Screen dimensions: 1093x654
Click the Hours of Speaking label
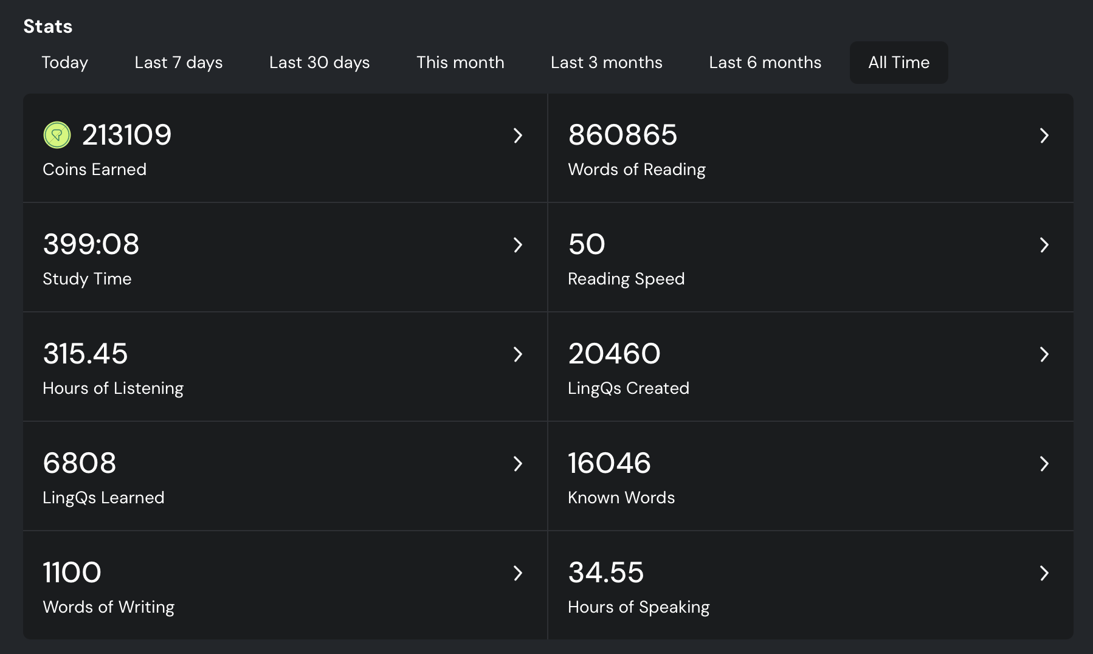[x=639, y=607]
